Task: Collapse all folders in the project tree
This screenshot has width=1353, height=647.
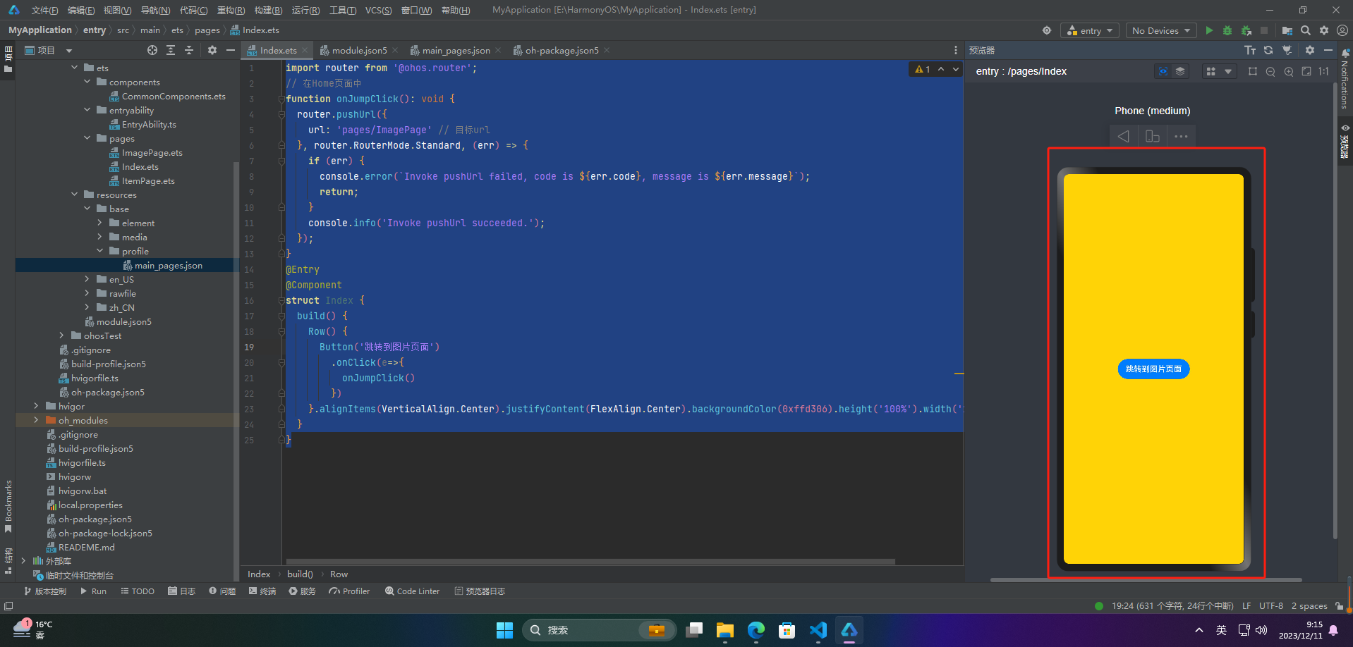Action: tap(189, 50)
